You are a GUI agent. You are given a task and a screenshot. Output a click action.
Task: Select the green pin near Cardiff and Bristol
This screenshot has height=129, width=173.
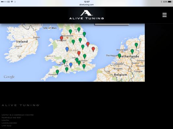(64, 62)
